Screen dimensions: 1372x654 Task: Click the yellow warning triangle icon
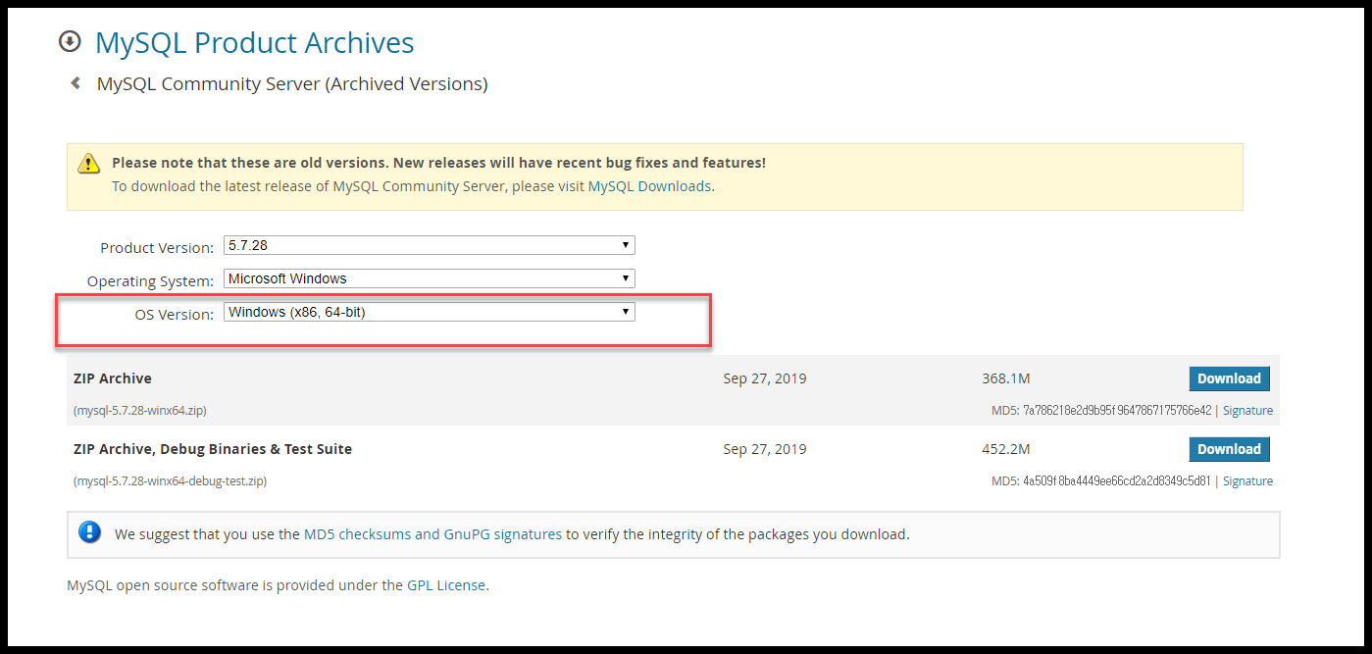pos(89,163)
